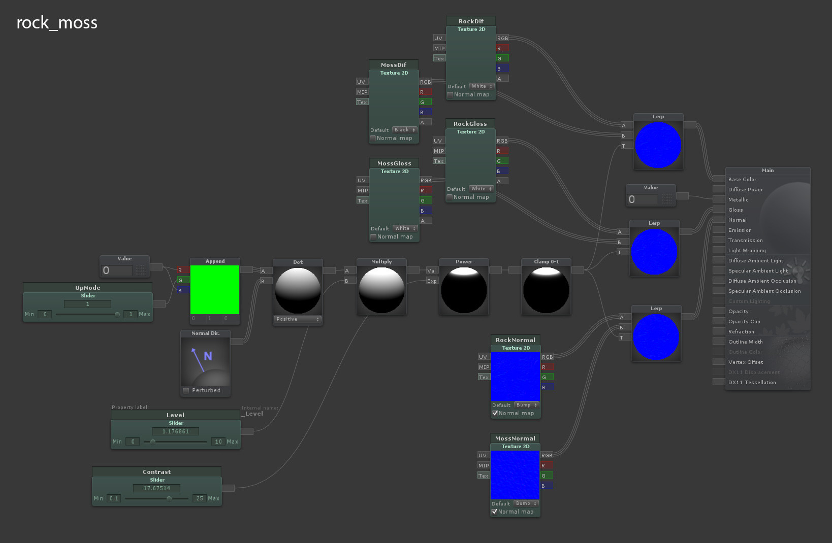Click the RGB output port on MossNormal
This screenshot has width=832, height=543.
[547, 455]
